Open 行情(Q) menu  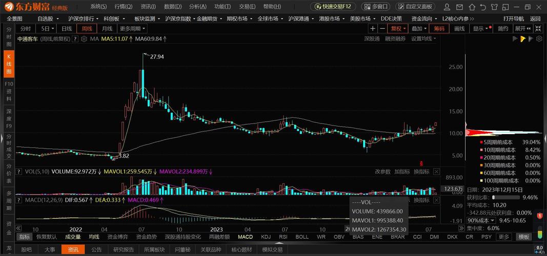click(x=124, y=6)
